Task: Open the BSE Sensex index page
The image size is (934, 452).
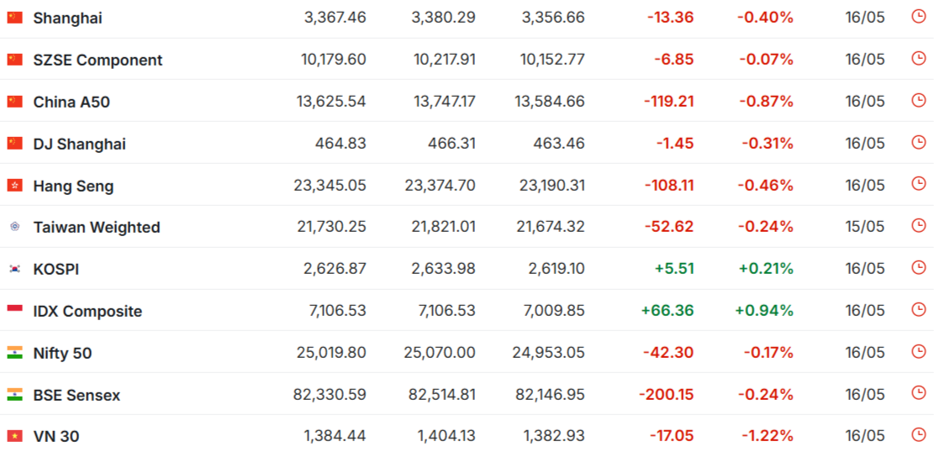Action: pyautogui.click(x=77, y=395)
